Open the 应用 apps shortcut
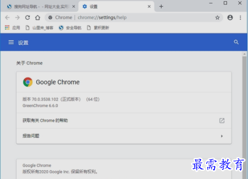 [x=12, y=28]
